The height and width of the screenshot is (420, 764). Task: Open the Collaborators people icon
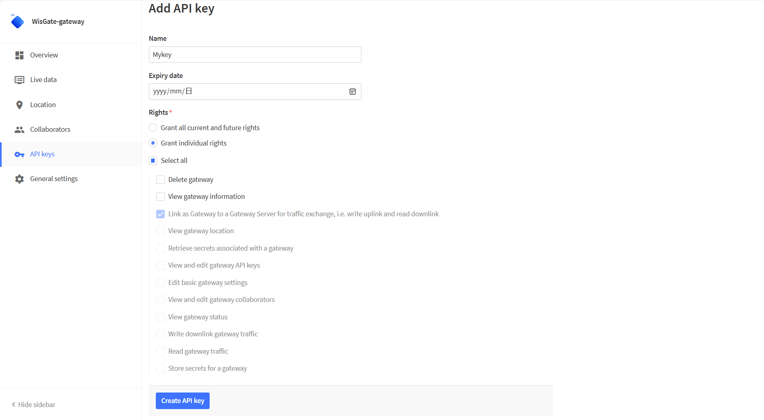coord(19,130)
